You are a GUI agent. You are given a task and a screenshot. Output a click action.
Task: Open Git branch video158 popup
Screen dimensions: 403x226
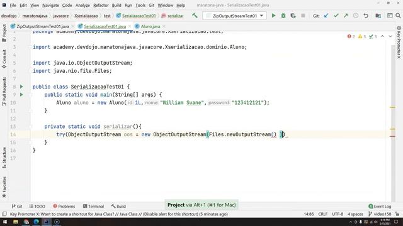click(x=380, y=214)
